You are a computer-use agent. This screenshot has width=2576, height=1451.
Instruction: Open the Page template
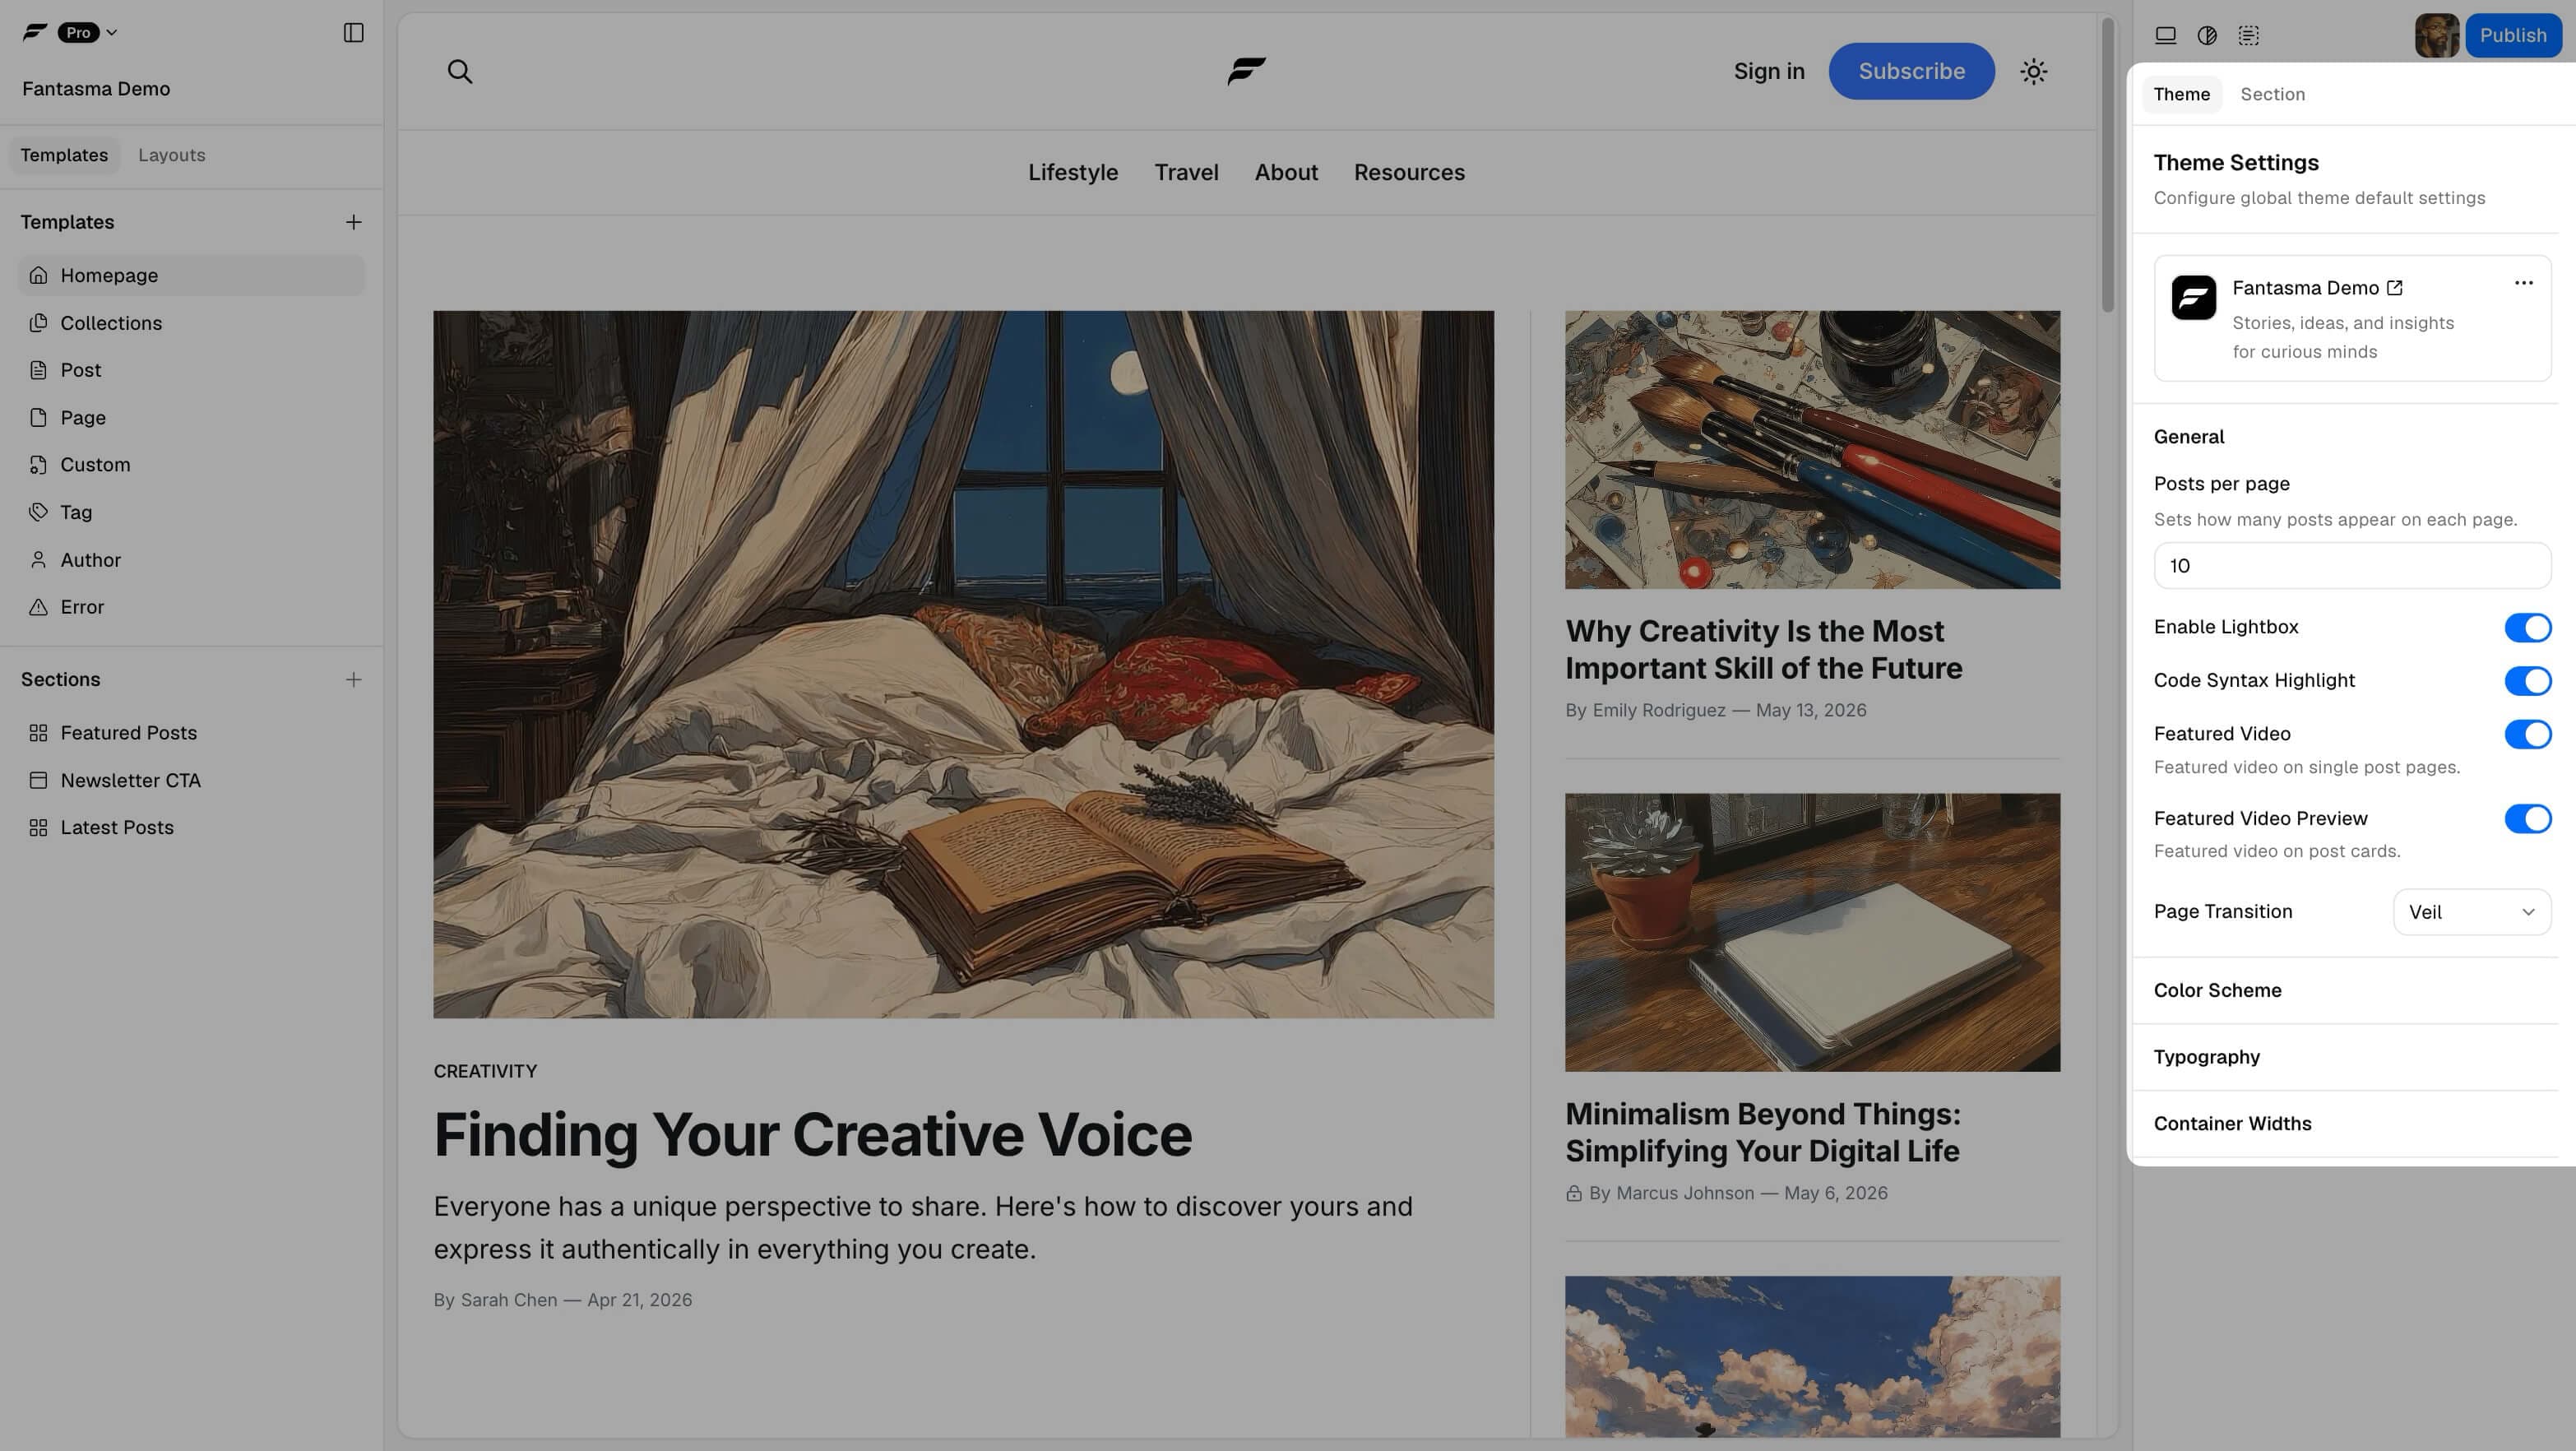[x=192, y=417]
